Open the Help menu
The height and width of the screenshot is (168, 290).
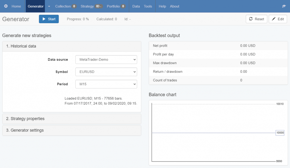click(162, 6)
